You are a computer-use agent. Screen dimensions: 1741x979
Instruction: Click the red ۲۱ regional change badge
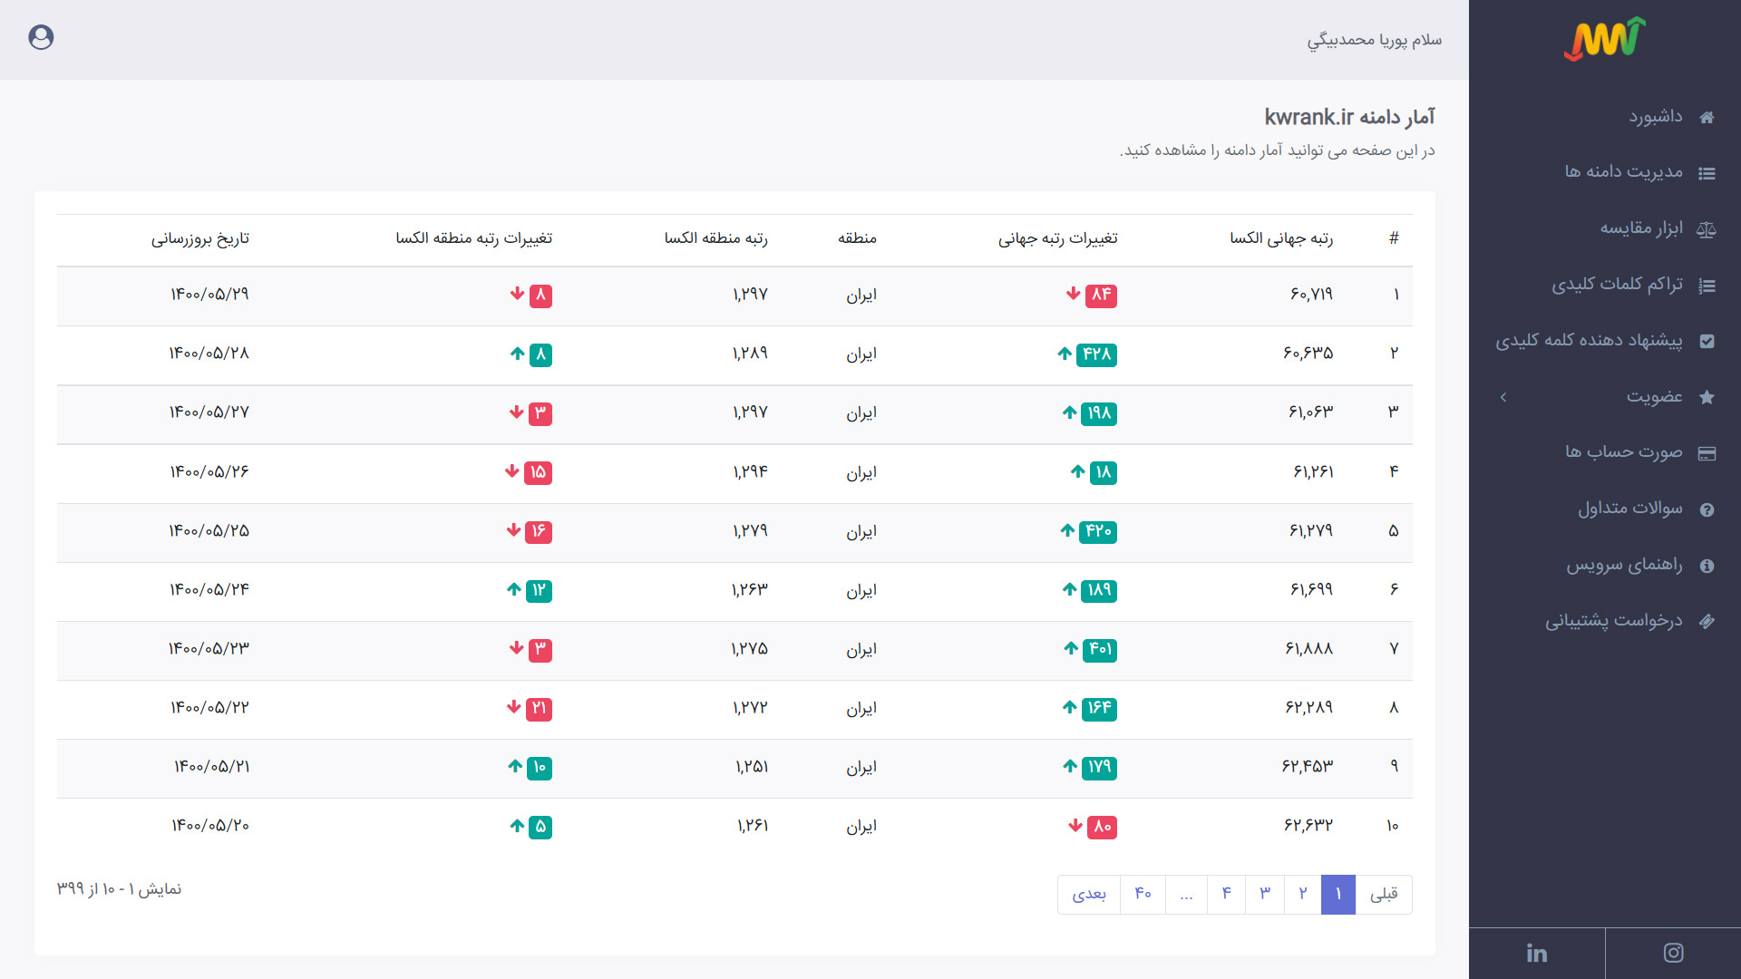(x=539, y=709)
